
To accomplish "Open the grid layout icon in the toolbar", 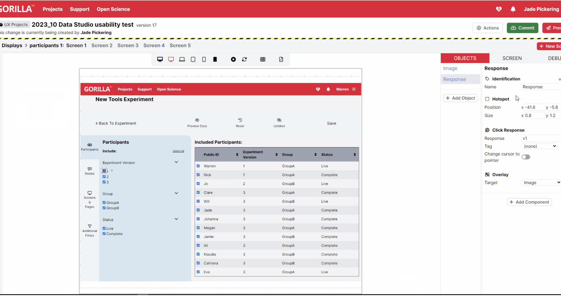I will (x=263, y=59).
